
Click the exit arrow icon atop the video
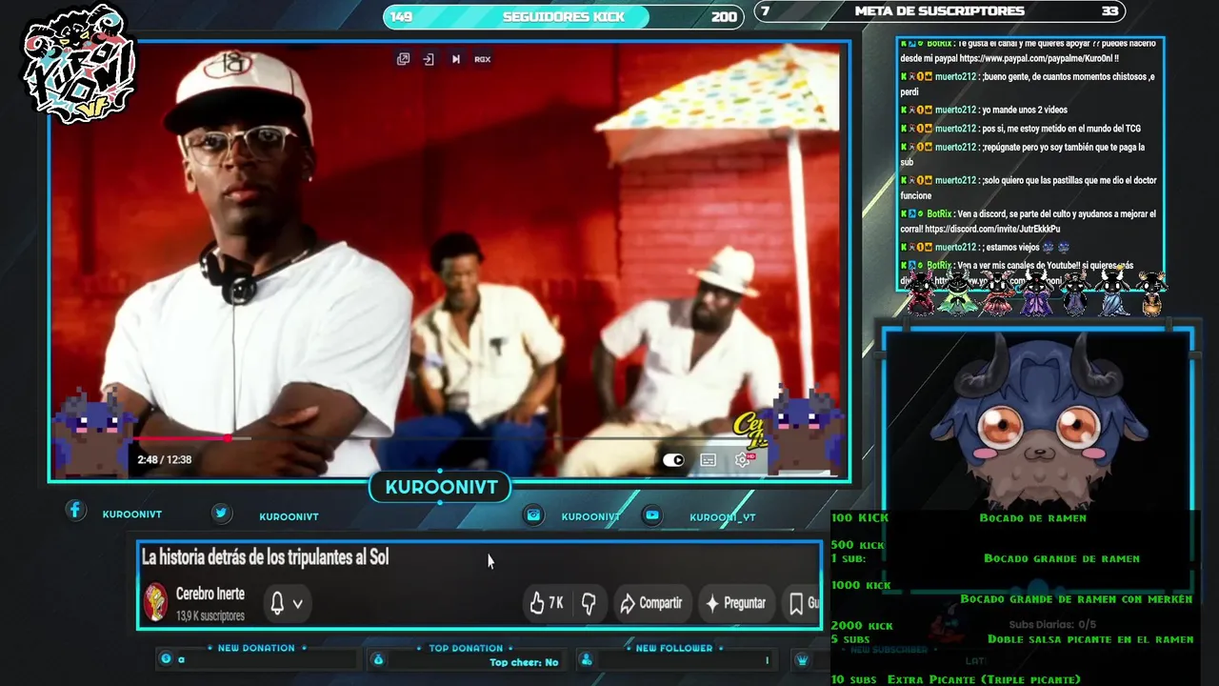pyautogui.click(x=429, y=59)
